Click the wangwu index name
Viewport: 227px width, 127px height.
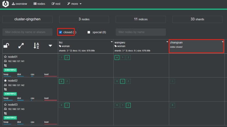(120, 43)
